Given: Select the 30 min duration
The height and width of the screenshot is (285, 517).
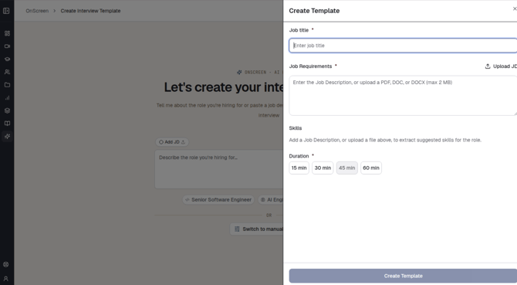Looking at the screenshot, I should point(323,168).
